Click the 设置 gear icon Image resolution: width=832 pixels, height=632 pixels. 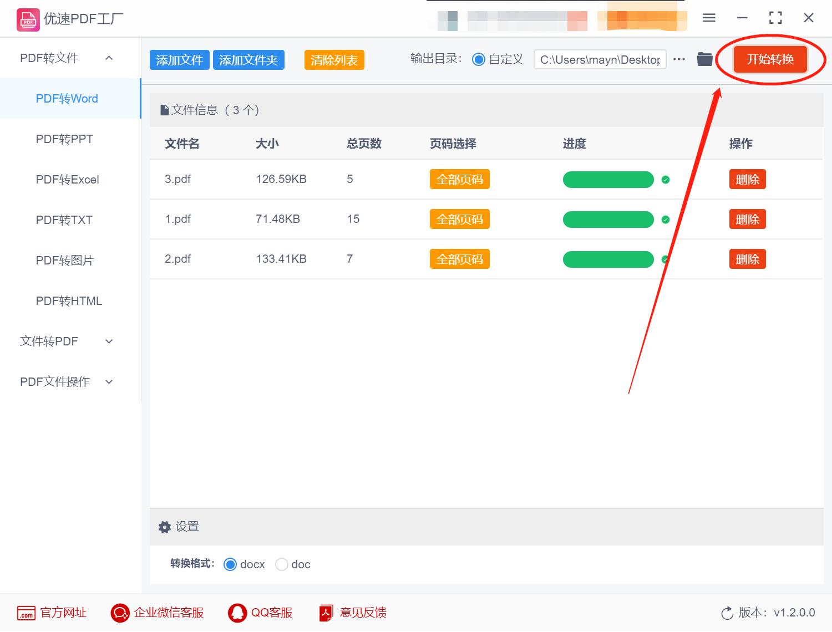click(165, 527)
